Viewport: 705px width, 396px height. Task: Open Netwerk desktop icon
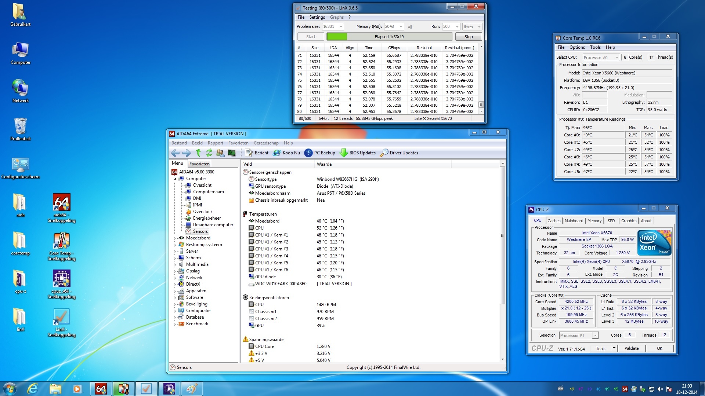point(21,91)
